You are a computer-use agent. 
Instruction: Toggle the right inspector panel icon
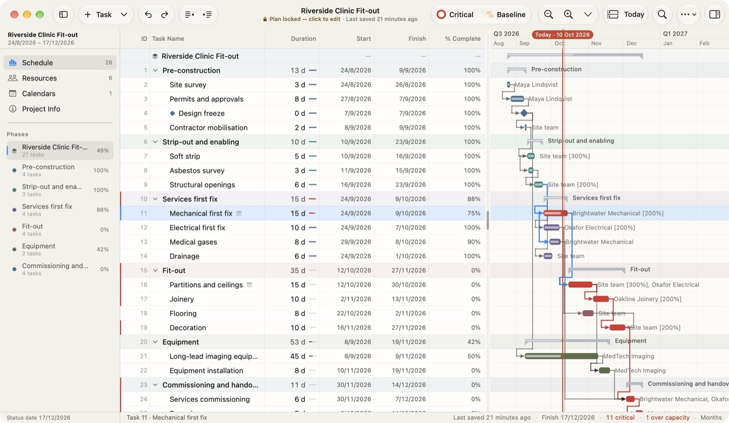714,15
